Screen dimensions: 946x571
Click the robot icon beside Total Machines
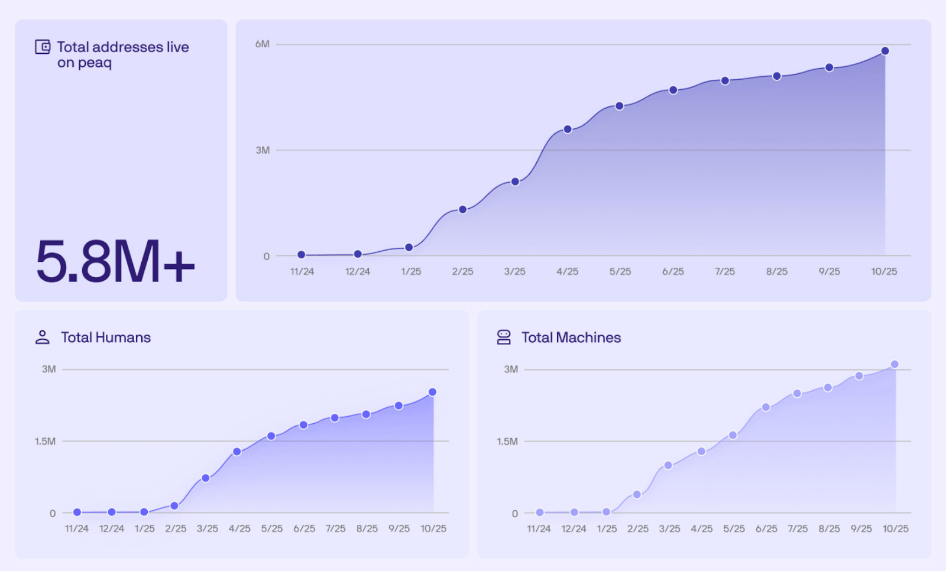[504, 338]
